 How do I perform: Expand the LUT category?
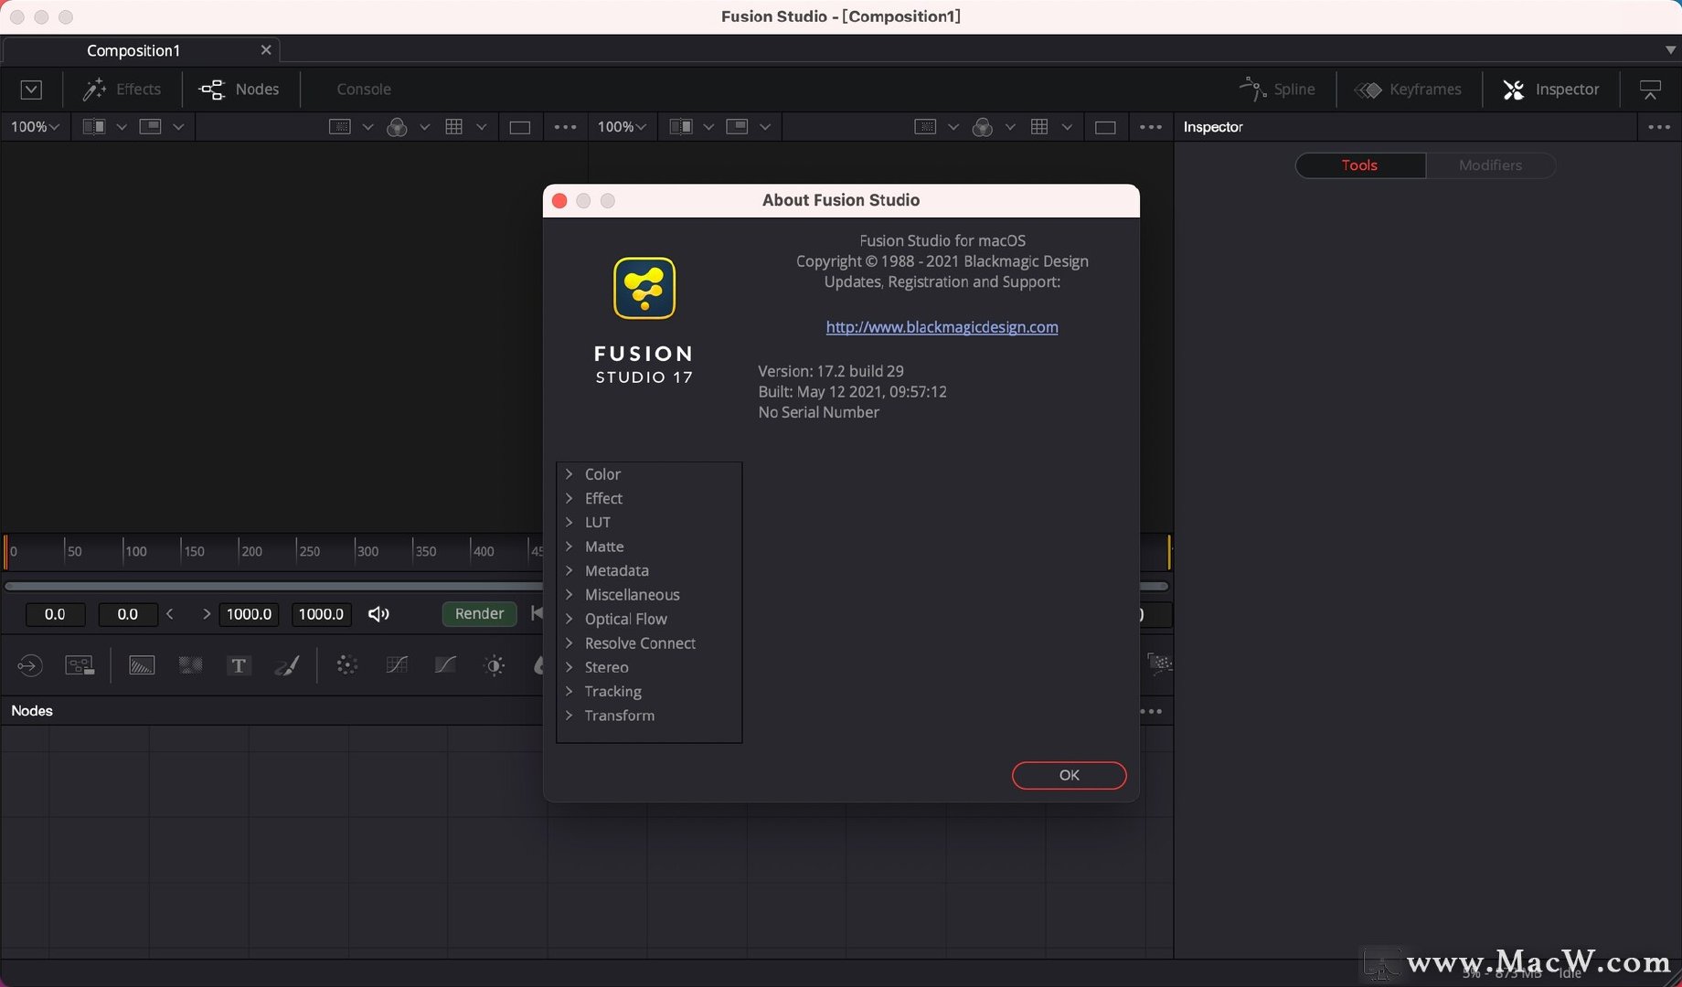[x=569, y=523]
